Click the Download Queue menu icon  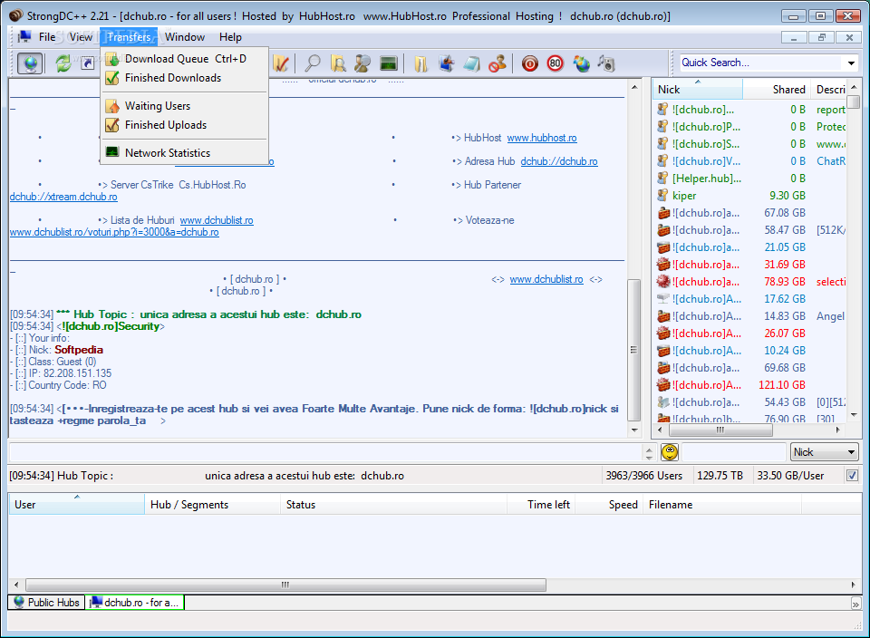tap(112, 59)
